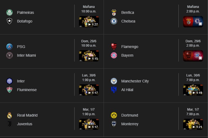Click the Dortmund BVB logo
Viewport: 208px width, 138px height.
(114, 115)
